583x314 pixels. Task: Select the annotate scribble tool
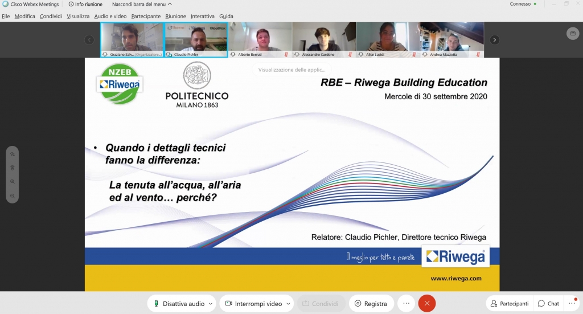13,154
